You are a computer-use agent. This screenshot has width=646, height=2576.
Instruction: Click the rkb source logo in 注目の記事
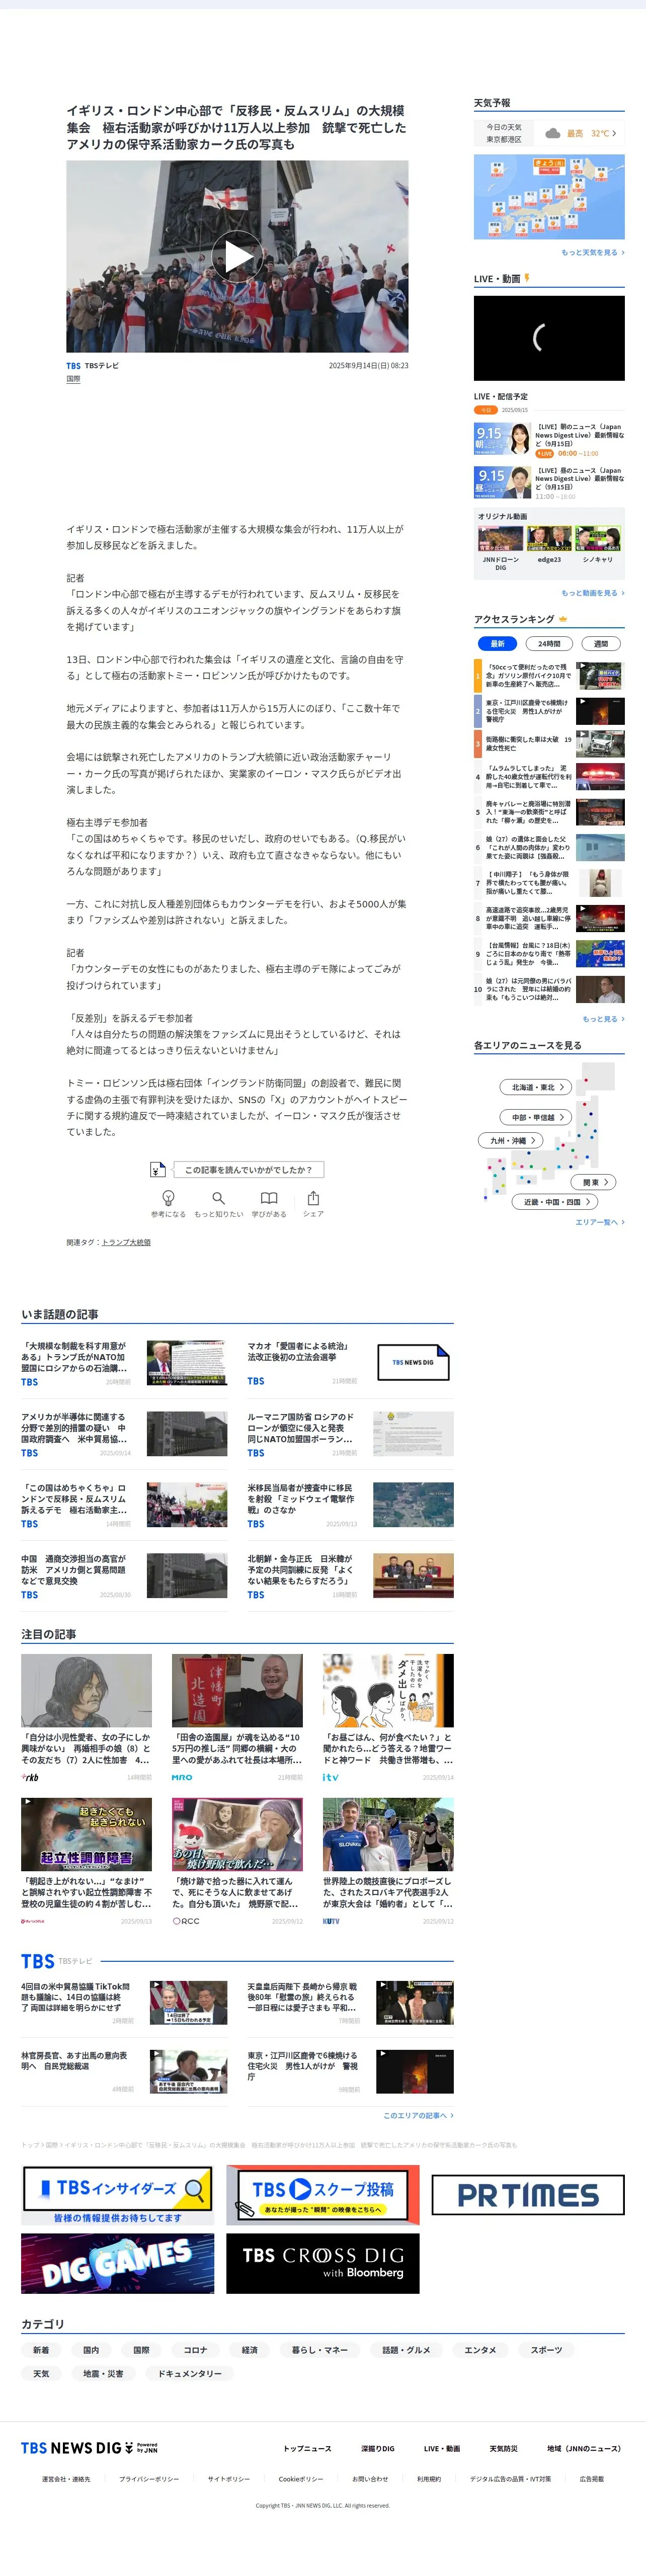tap(30, 1777)
